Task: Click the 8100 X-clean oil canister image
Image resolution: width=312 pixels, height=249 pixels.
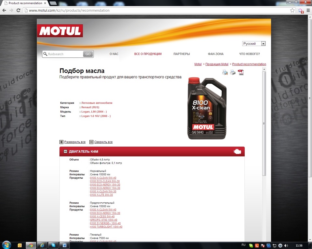Action: coord(207,108)
